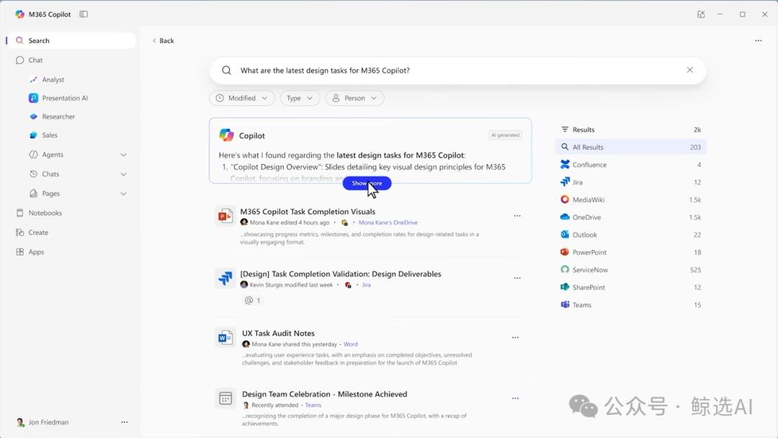Open the Person filter dropdown
The height and width of the screenshot is (438, 778).
coord(354,97)
